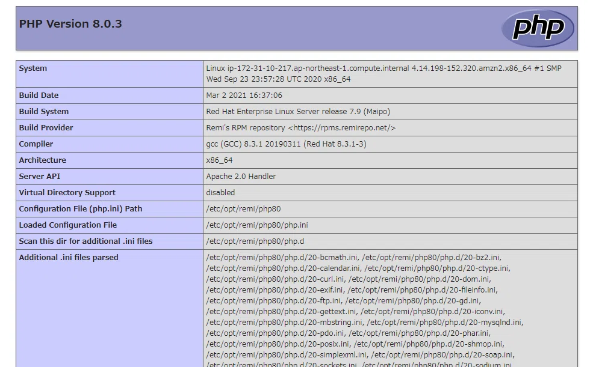Click the 'Architecture' label

coord(43,160)
